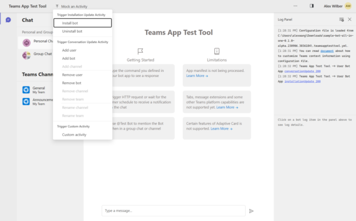Click the send message arrow icon

251,211
